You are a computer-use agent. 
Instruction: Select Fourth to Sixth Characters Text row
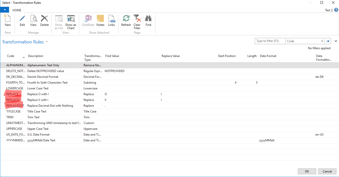point(169,83)
